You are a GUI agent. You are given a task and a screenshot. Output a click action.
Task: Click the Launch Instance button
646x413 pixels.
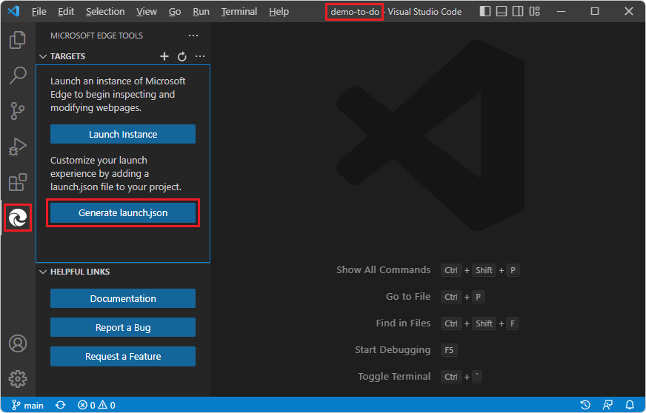point(123,134)
